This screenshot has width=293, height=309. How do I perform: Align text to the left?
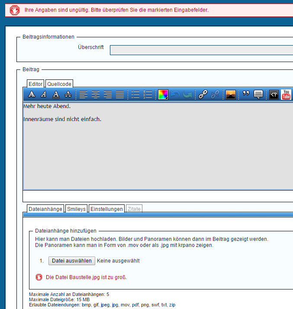coord(84,95)
